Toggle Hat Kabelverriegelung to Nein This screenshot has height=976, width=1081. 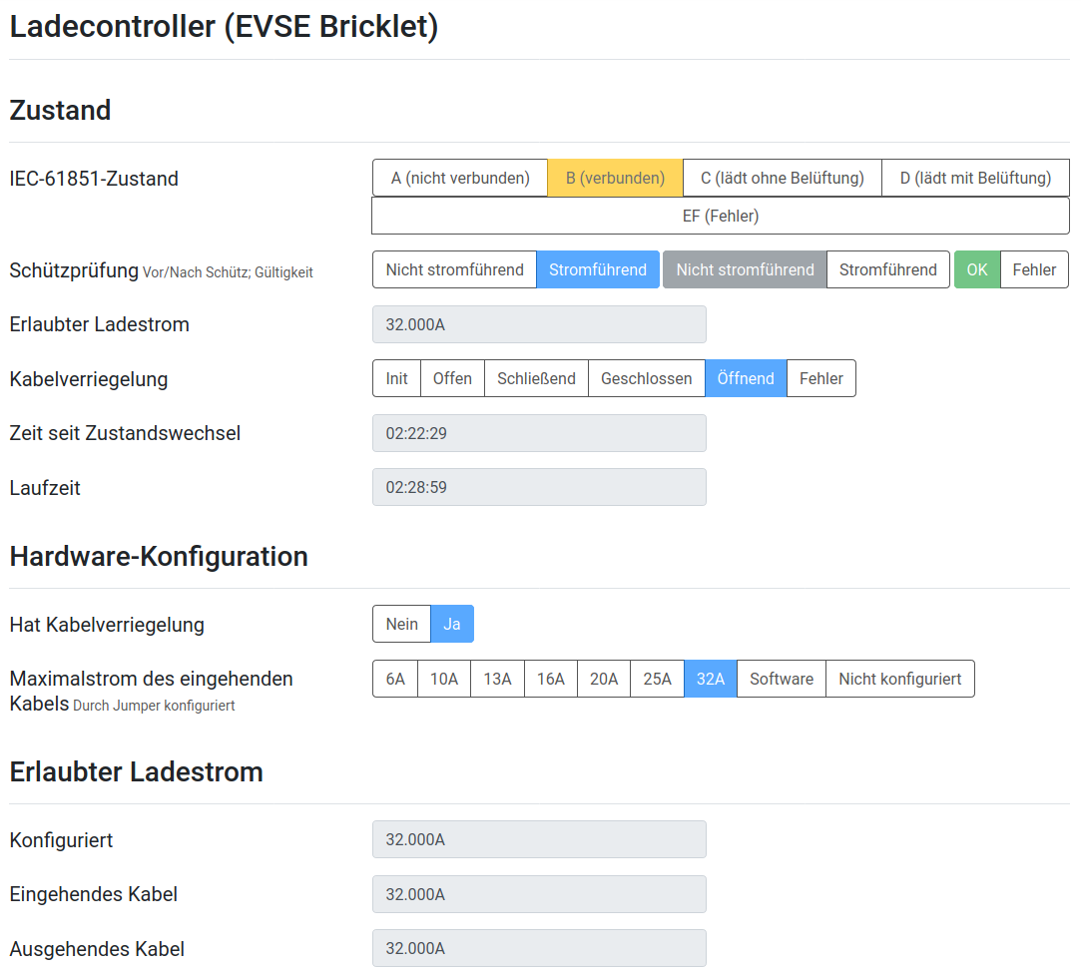(x=402, y=624)
